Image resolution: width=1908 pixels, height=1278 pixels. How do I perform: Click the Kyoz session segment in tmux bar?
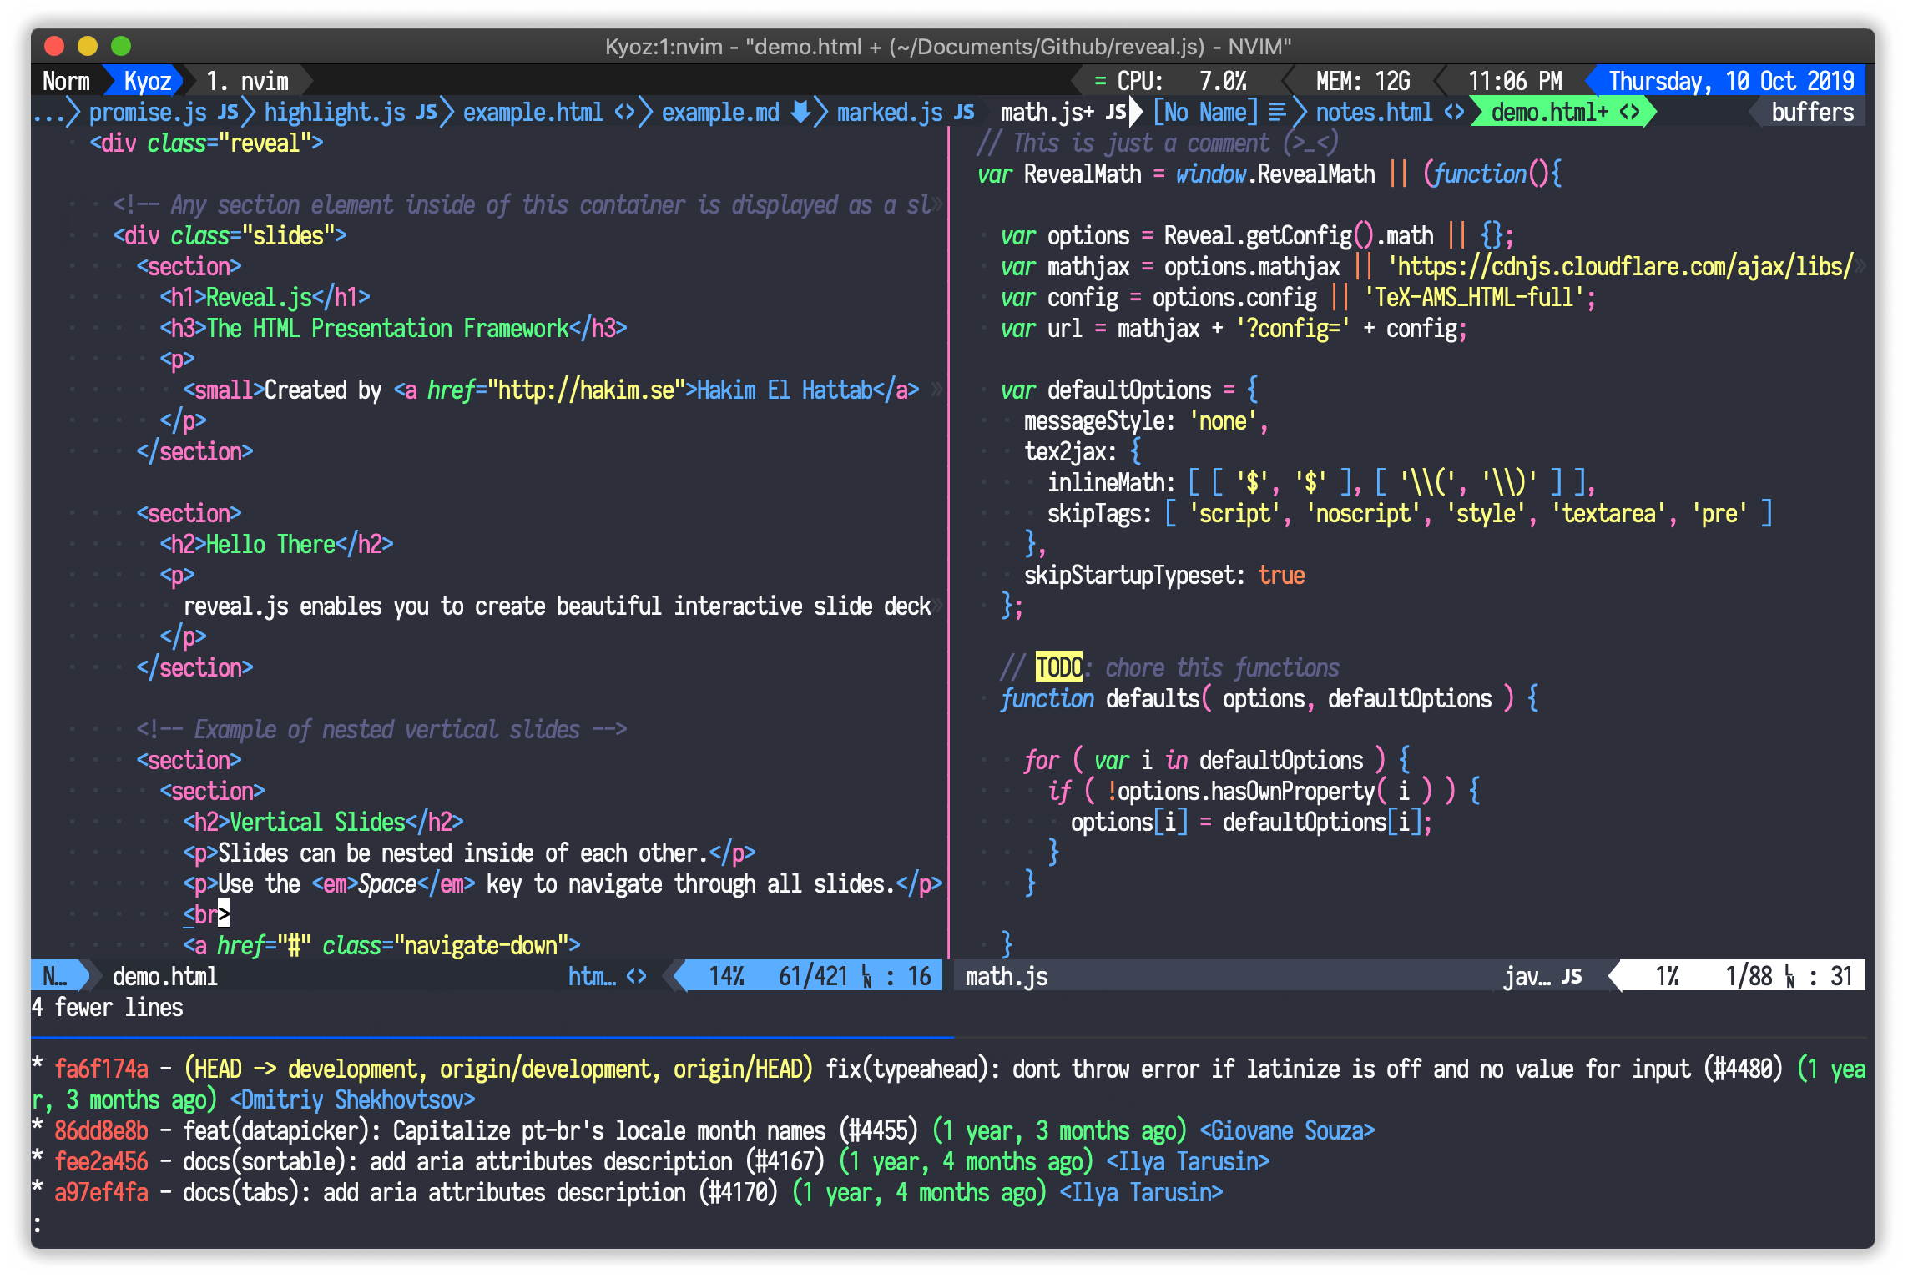tap(147, 82)
